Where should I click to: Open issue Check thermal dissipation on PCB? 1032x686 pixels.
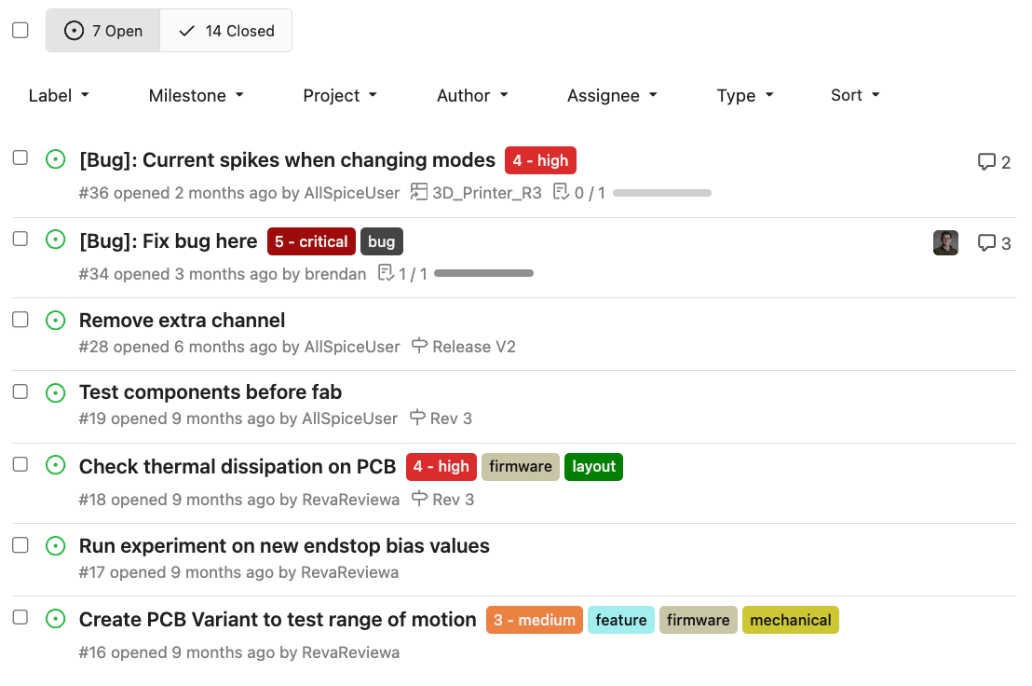pos(238,467)
